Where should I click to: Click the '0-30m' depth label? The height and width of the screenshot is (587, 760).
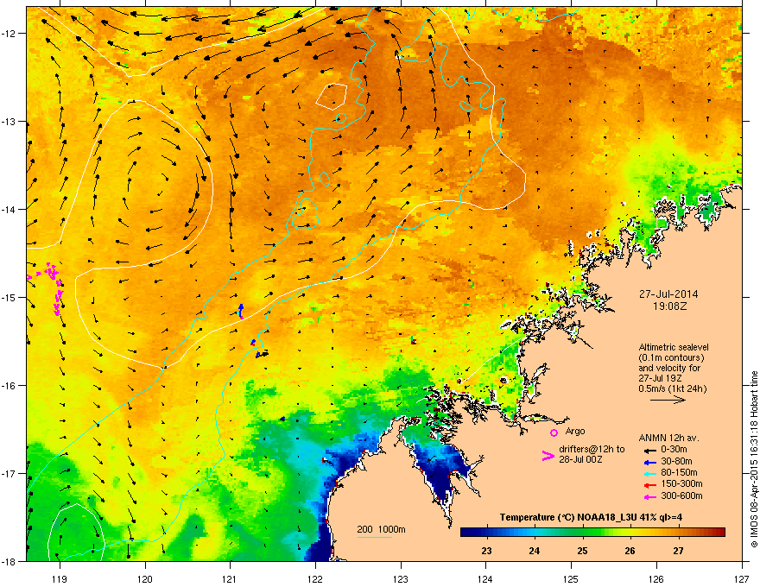(x=674, y=450)
